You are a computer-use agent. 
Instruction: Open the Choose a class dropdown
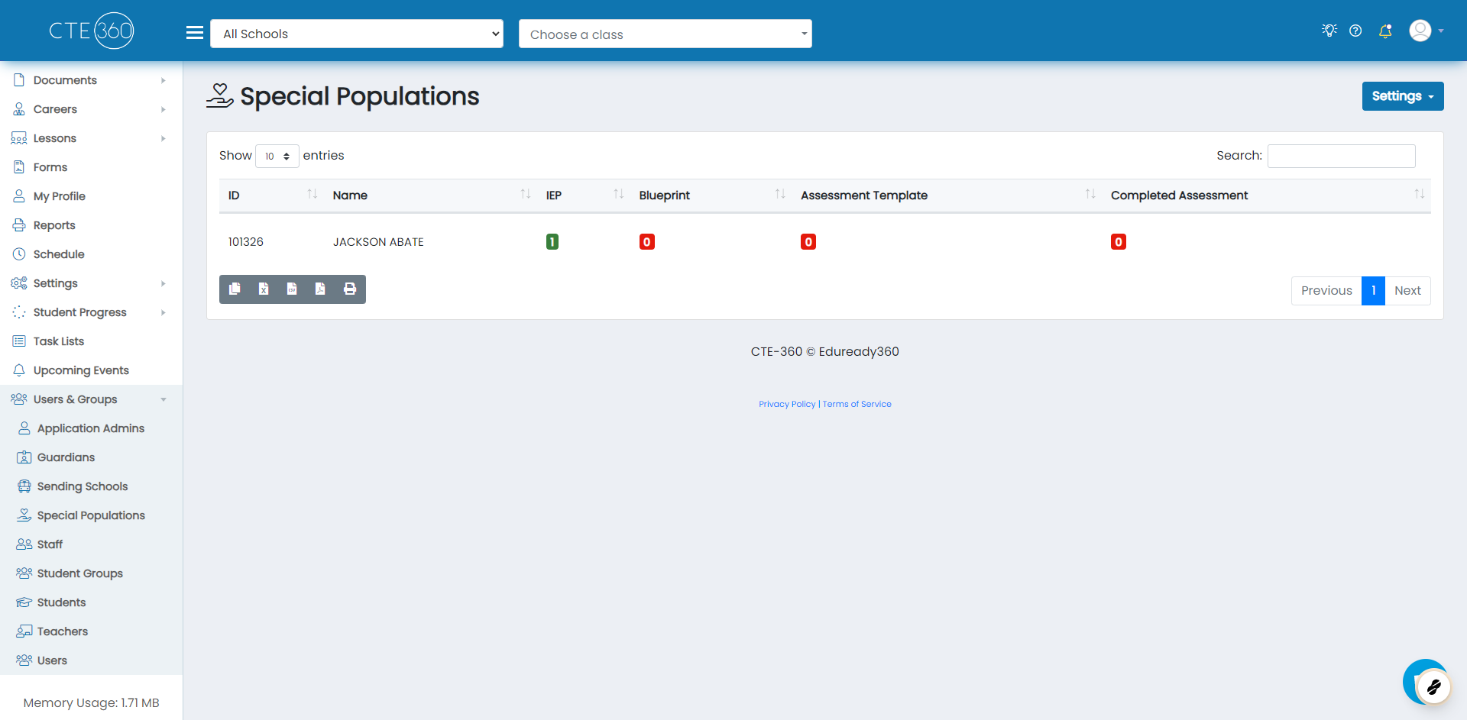click(x=665, y=34)
